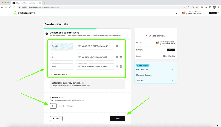Delete owner Bob with trash icon
This screenshot has width=221, height=127.
(x=121, y=57)
